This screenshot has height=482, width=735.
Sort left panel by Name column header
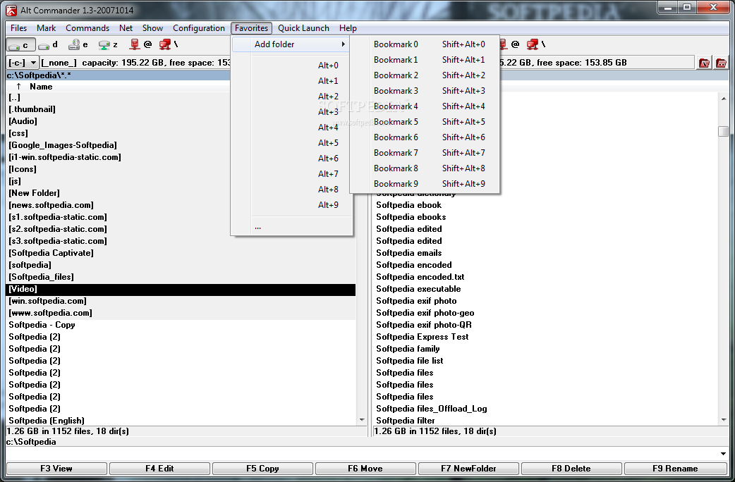pos(41,87)
